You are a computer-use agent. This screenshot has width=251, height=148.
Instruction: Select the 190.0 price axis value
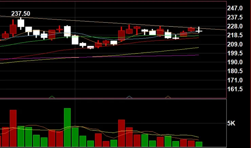(235, 62)
